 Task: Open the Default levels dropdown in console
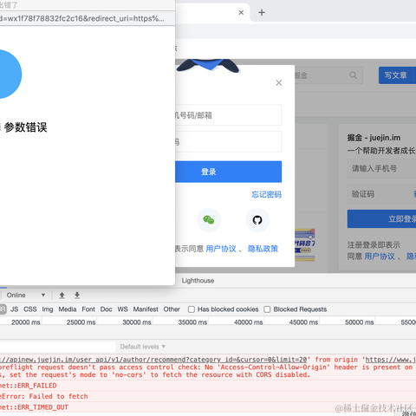[x=143, y=347]
